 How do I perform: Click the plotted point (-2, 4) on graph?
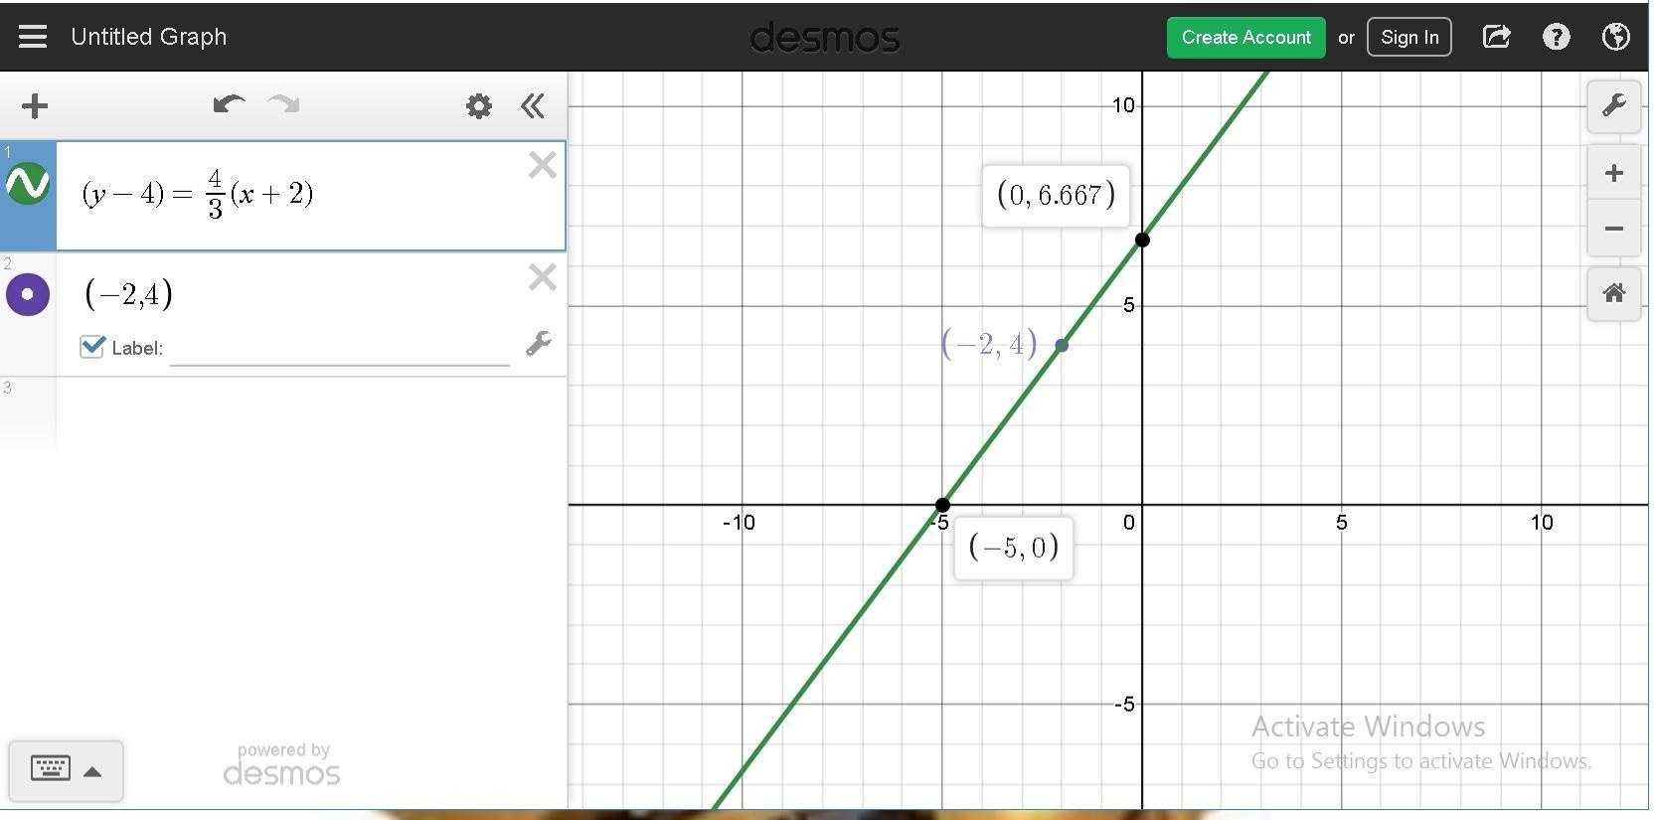coord(1062,345)
